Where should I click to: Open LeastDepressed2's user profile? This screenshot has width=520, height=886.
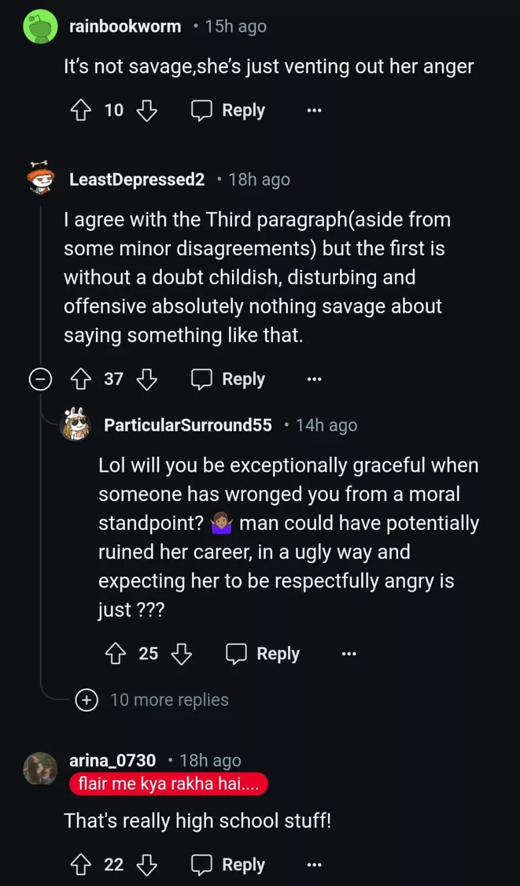(137, 179)
